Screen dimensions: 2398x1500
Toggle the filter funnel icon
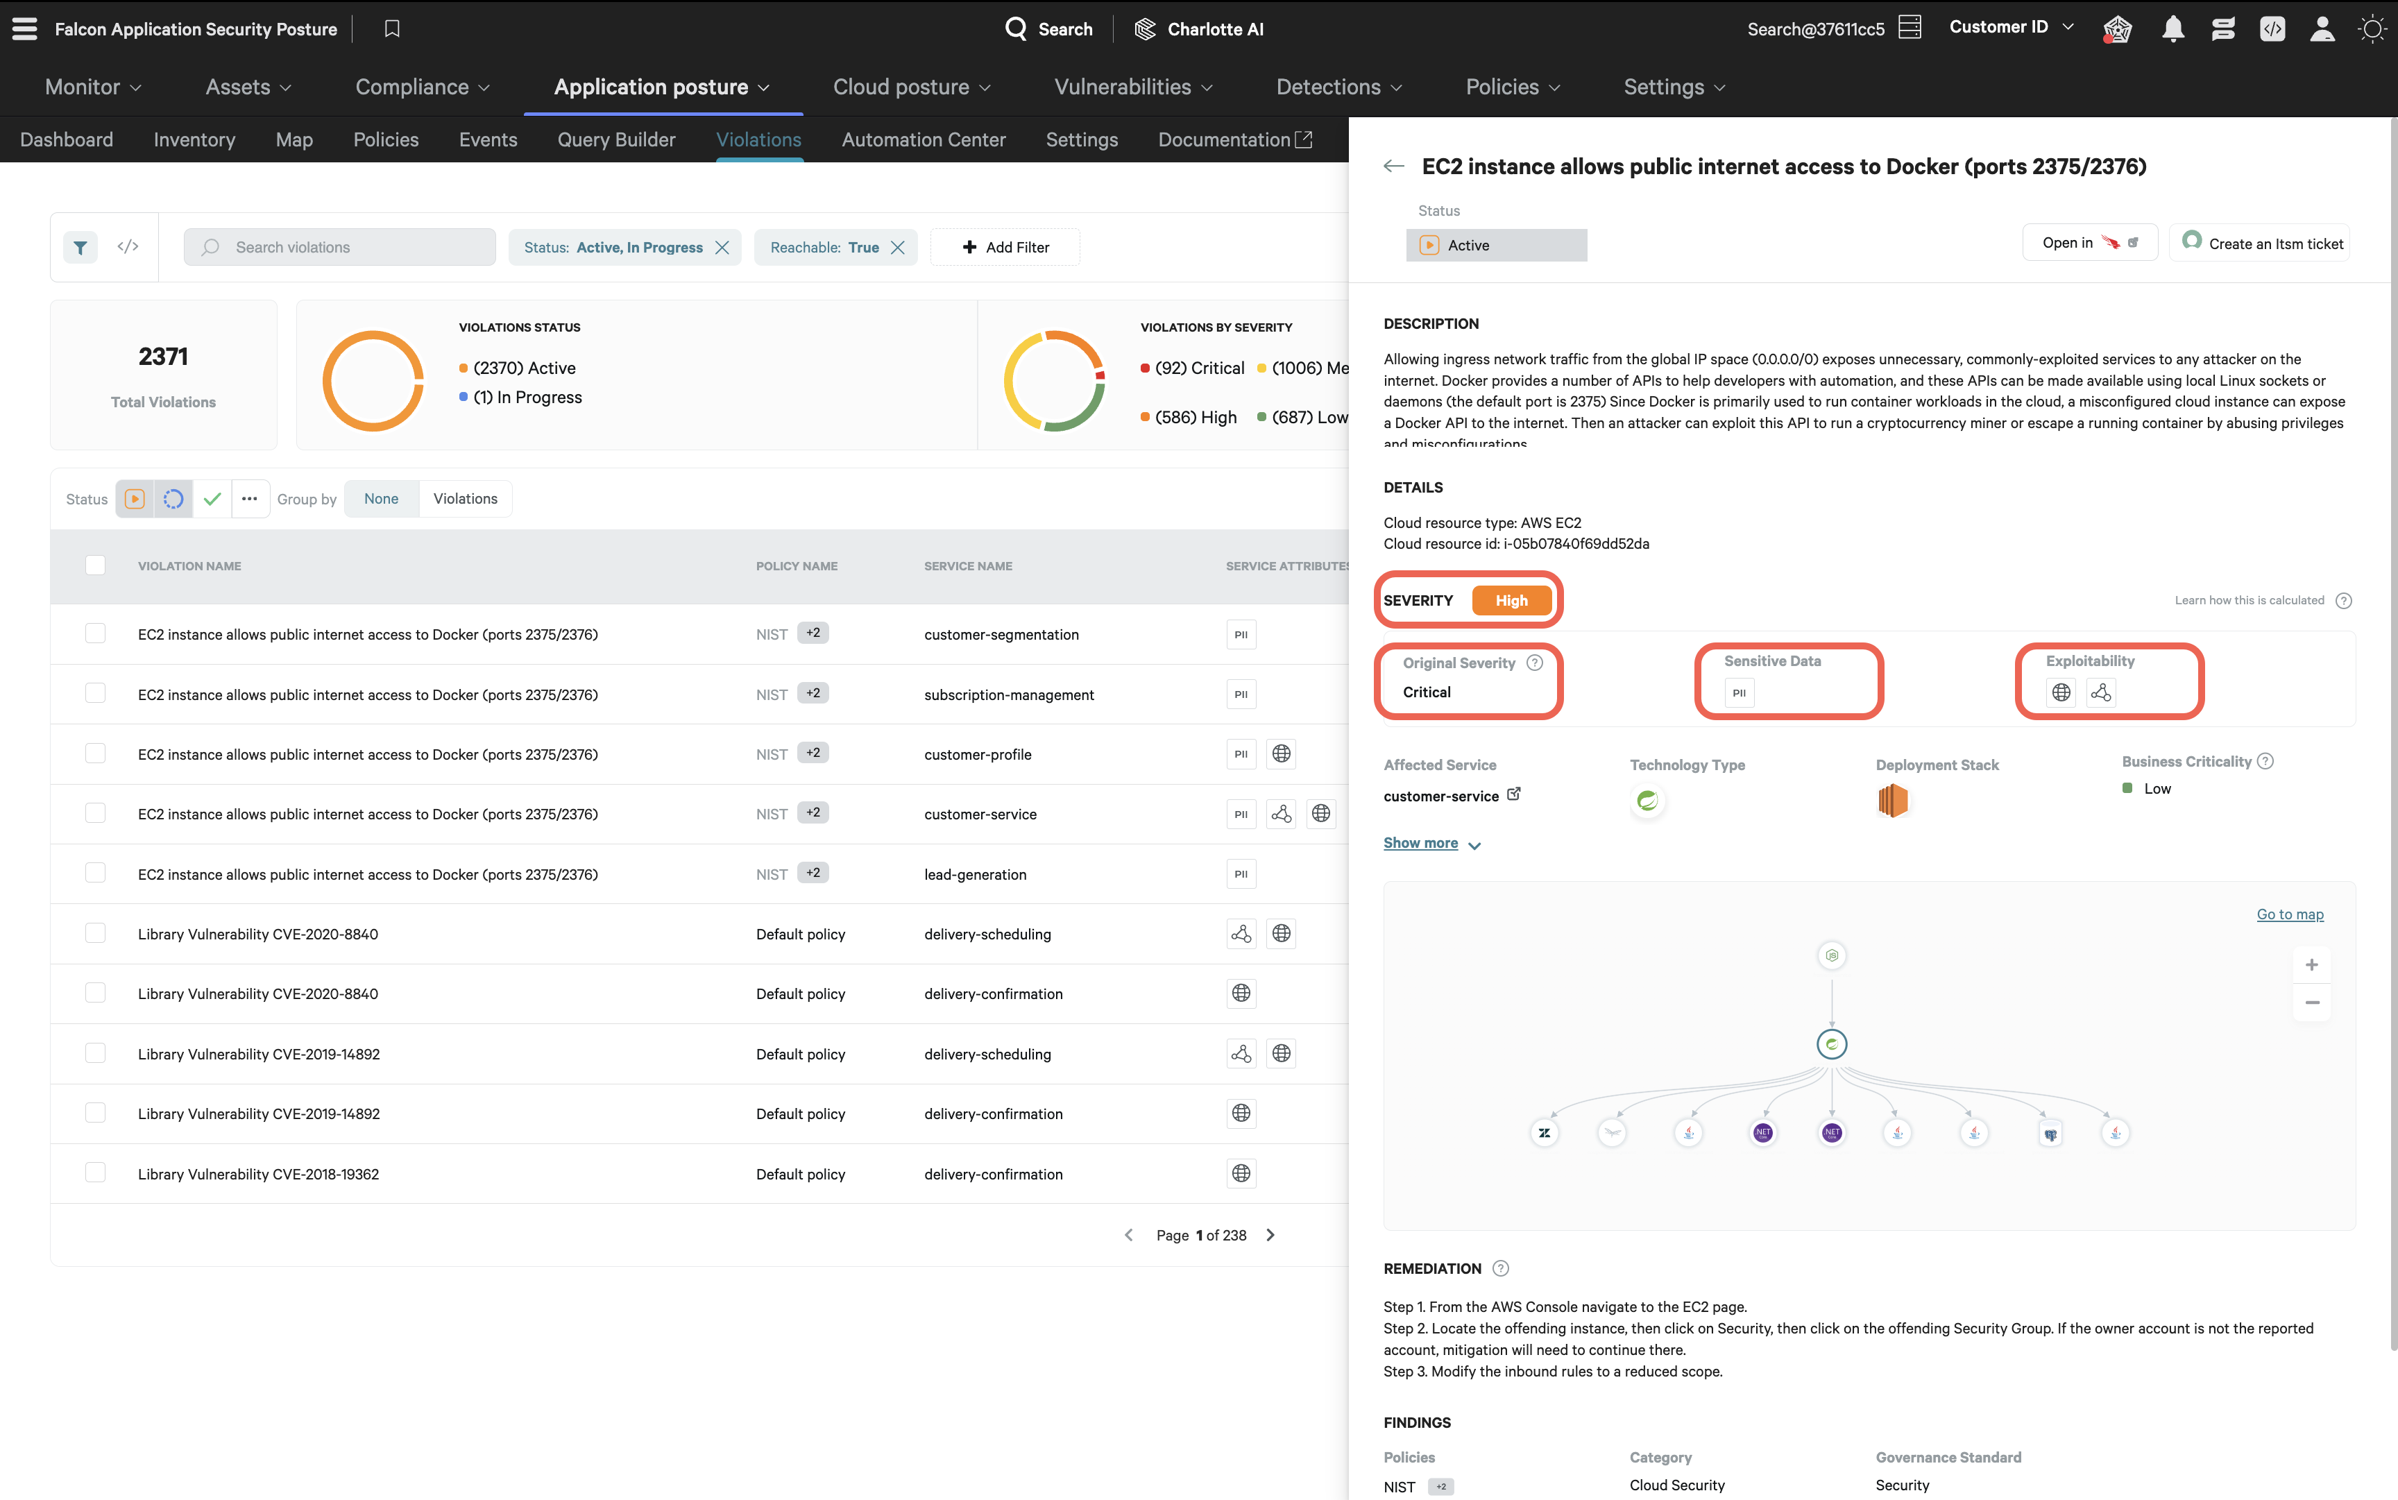point(80,247)
